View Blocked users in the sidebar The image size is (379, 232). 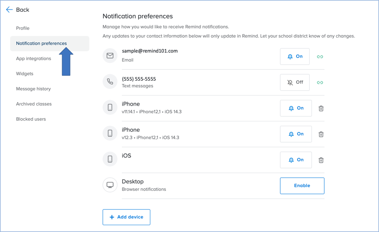click(31, 119)
